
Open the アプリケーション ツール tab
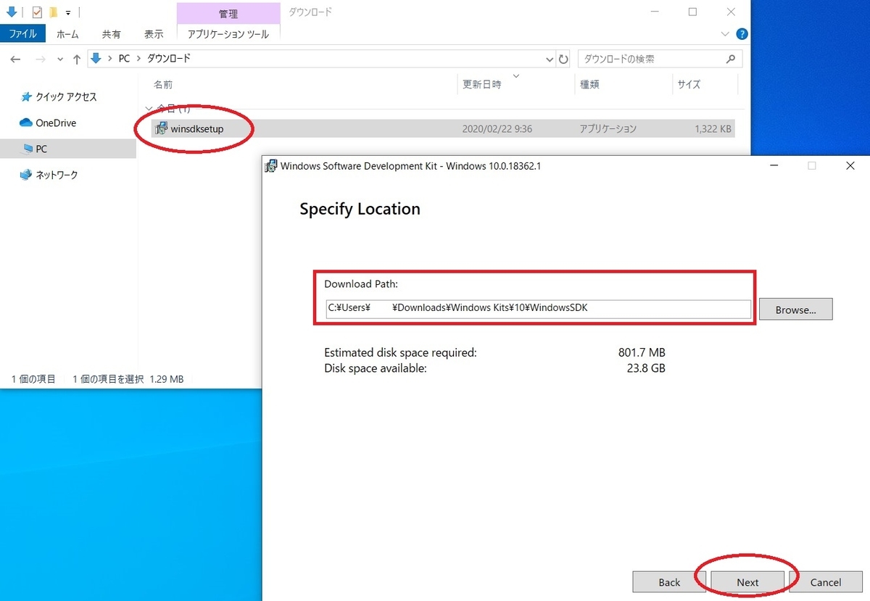click(228, 34)
